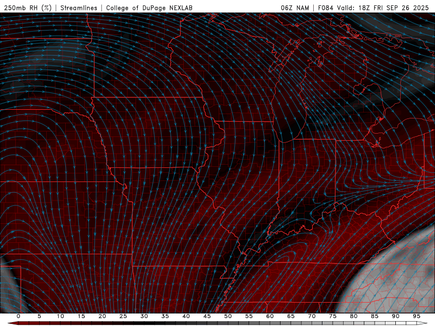Click the "40" label on the color scale
Image resolution: width=435 pixels, height=326 pixels.
[186, 316]
